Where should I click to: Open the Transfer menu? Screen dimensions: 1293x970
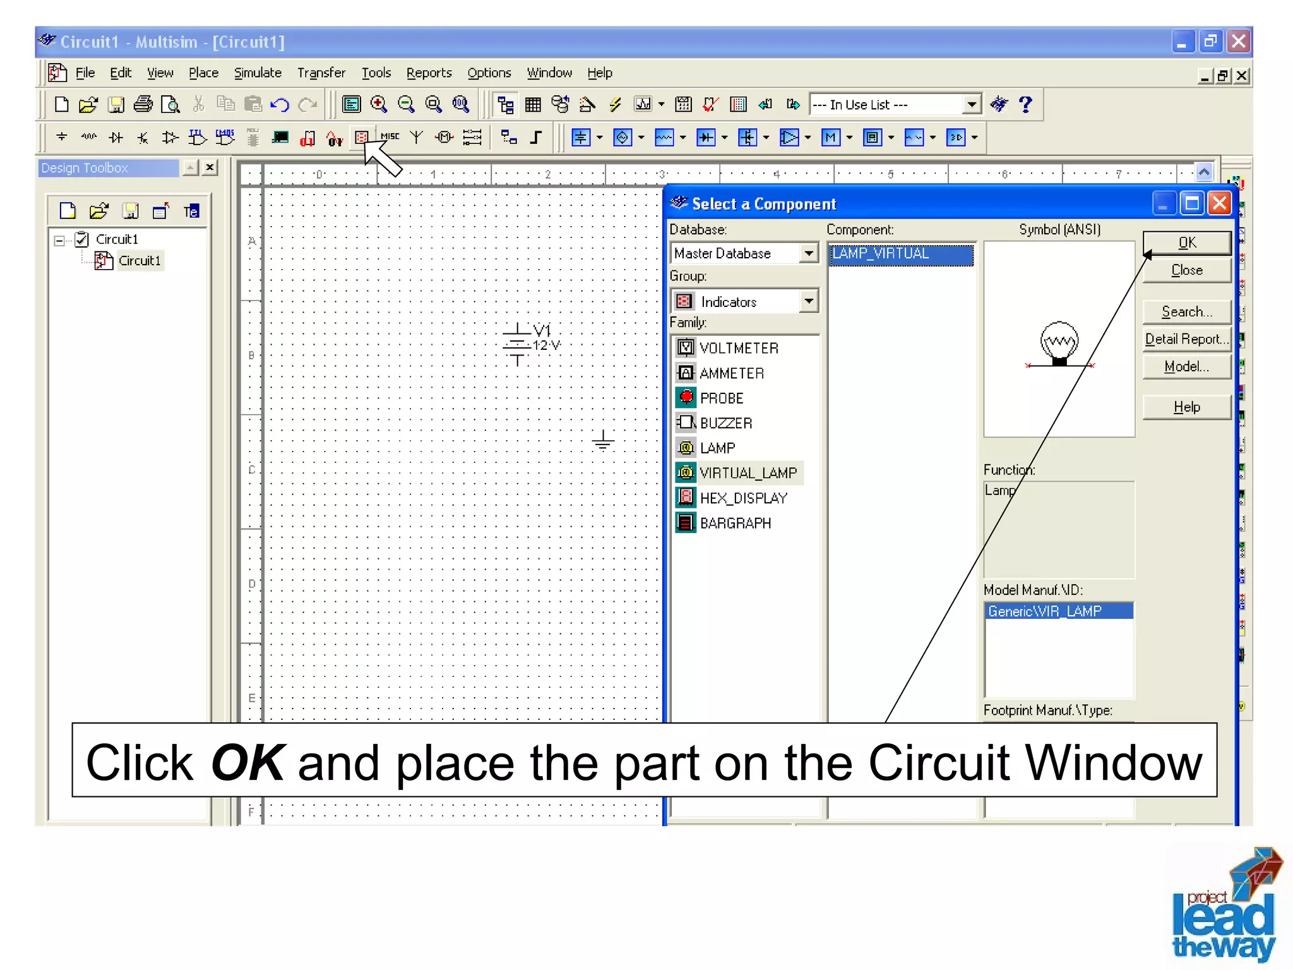321,73
